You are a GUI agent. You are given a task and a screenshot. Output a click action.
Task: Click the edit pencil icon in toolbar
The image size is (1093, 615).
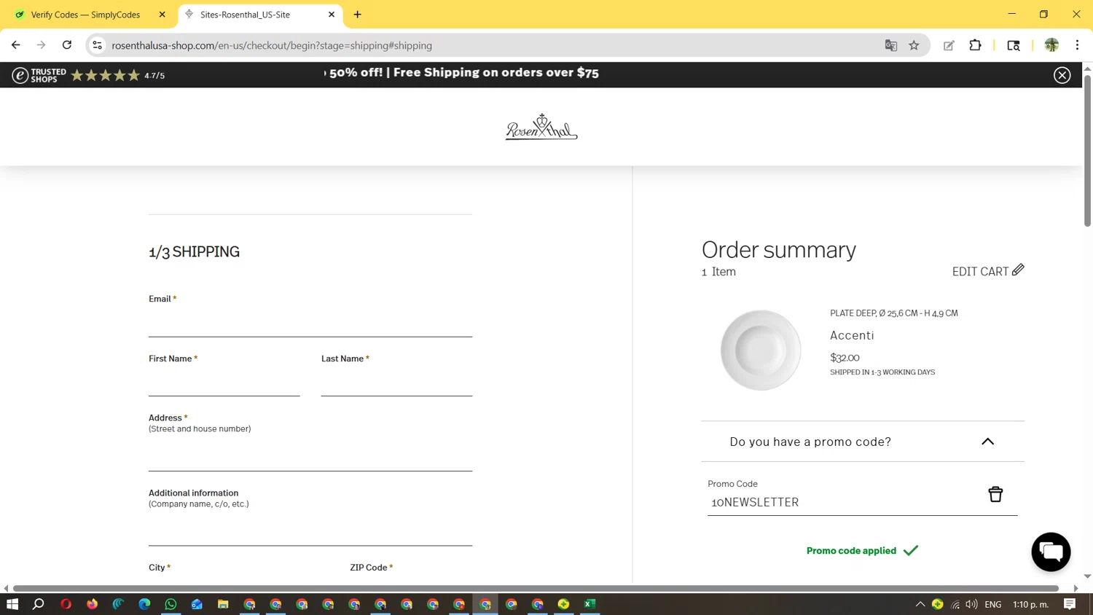point(949,45)
